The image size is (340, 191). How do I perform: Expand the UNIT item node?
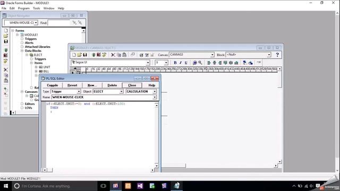pyautogui.click(x=36, y=67)
